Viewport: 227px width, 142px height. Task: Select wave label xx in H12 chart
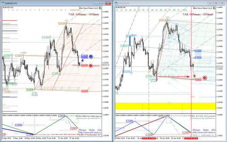click(x=61, y=10)
